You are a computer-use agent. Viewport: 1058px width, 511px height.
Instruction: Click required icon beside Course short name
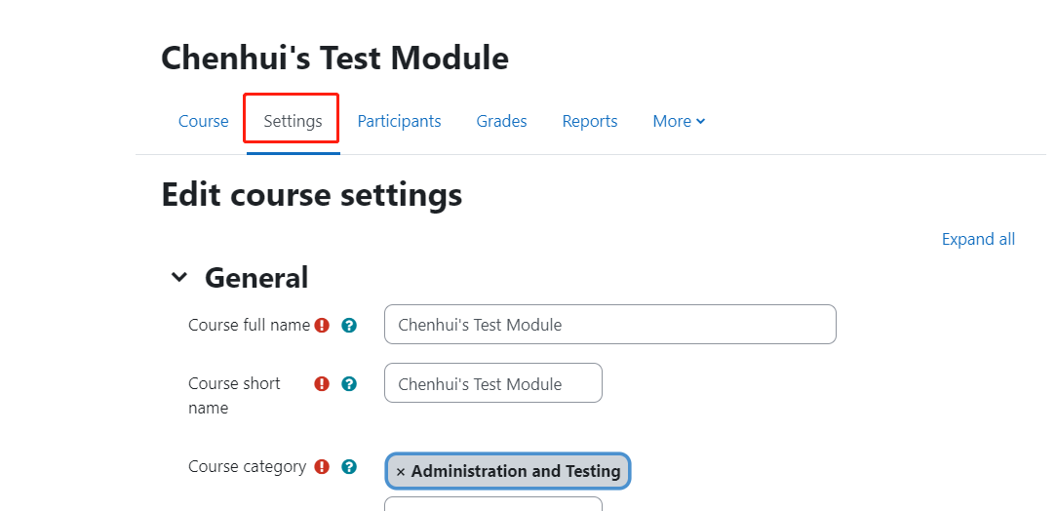pyautogui.click(x=322, y=384)
